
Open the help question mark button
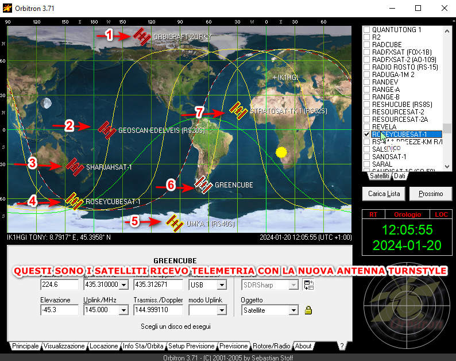tap(342, 346)
